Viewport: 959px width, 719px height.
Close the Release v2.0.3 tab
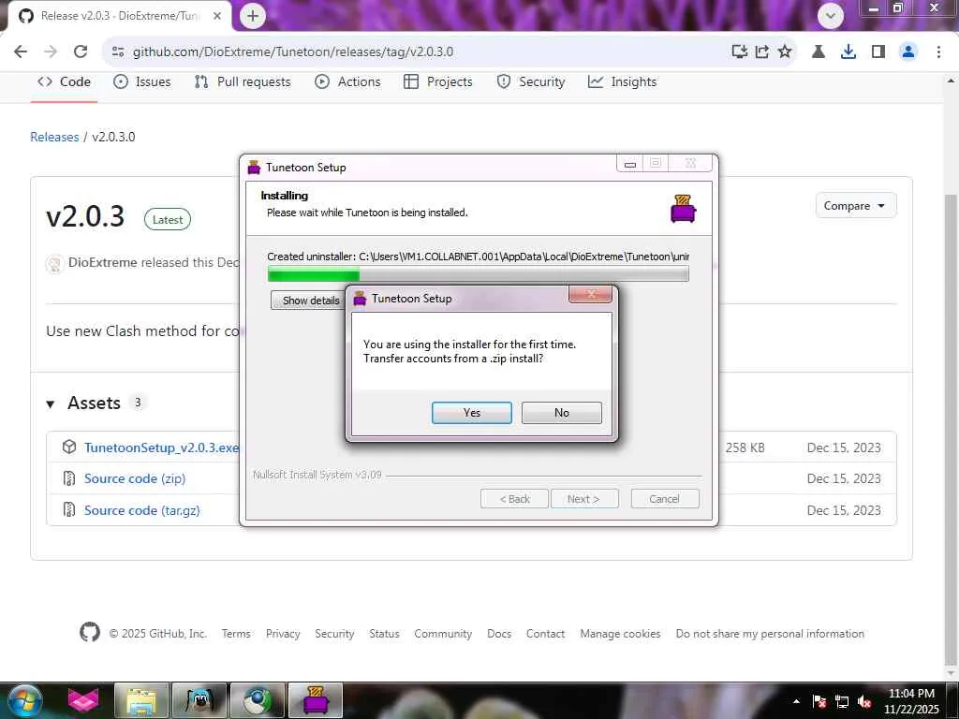[217, 16]
